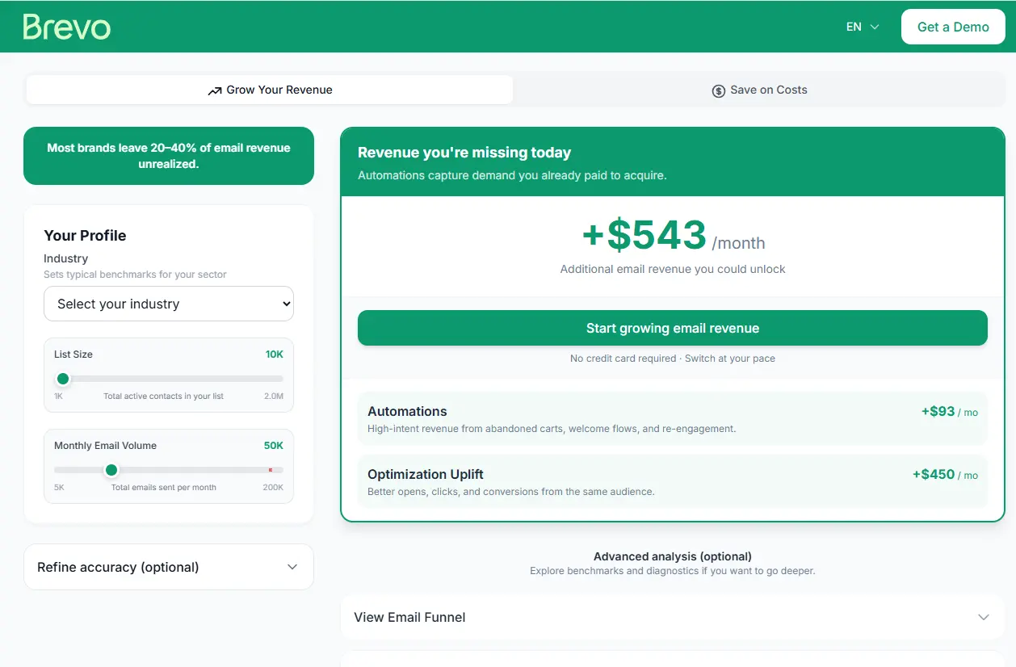Click the chevron on Refine accuracy section
Viewport: 1016px width, 667px height.
[292, 567]
